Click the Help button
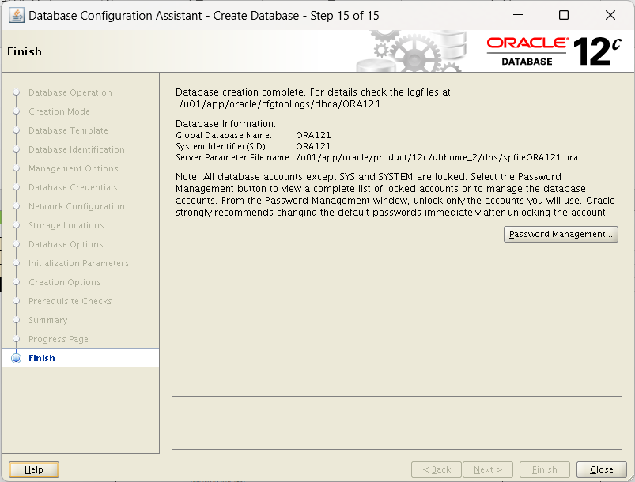Viewport: 635px width, 482px height. click(x=34, y=469)
